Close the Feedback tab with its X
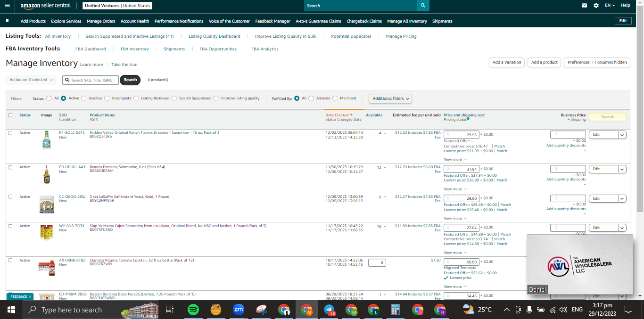644x319 pixels. coord(30,296)
